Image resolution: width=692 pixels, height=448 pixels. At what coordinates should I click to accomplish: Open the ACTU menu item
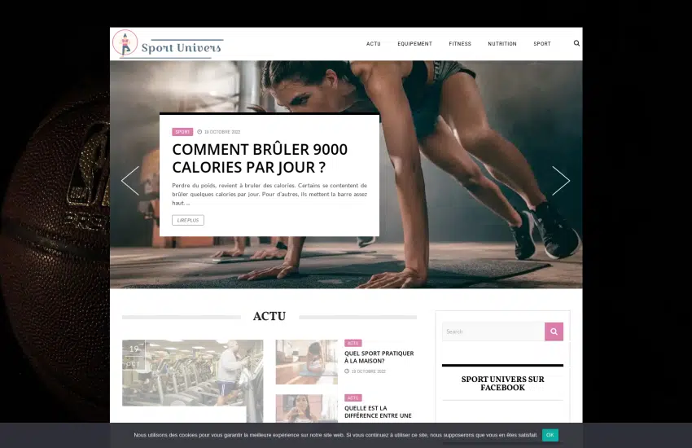[373, 44]
